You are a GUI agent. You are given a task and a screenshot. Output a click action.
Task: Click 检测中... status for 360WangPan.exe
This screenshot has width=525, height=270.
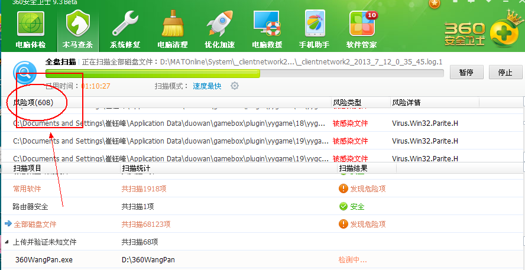pos(352,259)
